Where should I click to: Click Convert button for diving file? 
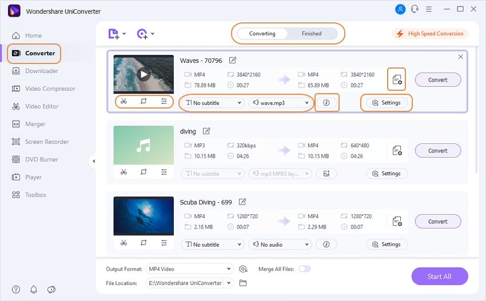pyautogui.click(x=437, y=151)
